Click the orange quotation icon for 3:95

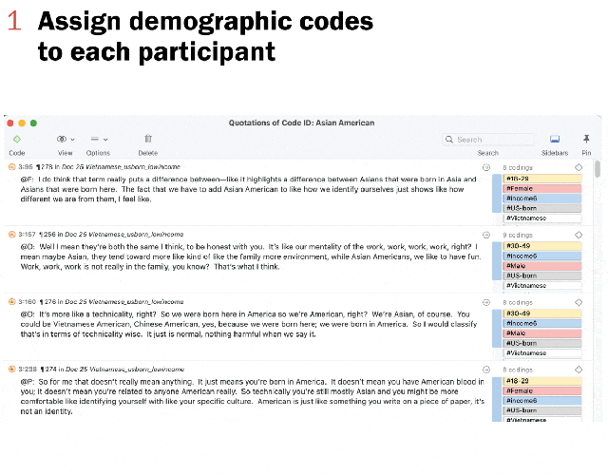[12, 167]
